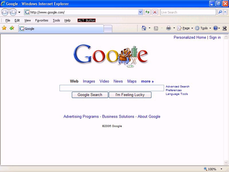Expand the Help icon dropdown arrow

coord(219,28)
